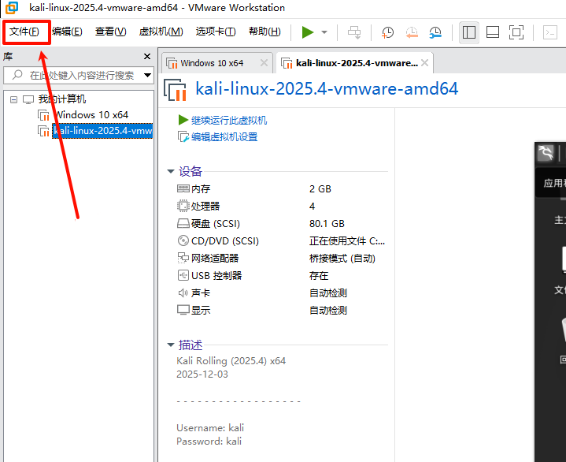The image size is (566, 462).
Task: Open the 文件(F) menu
Action: click(24, 32)
